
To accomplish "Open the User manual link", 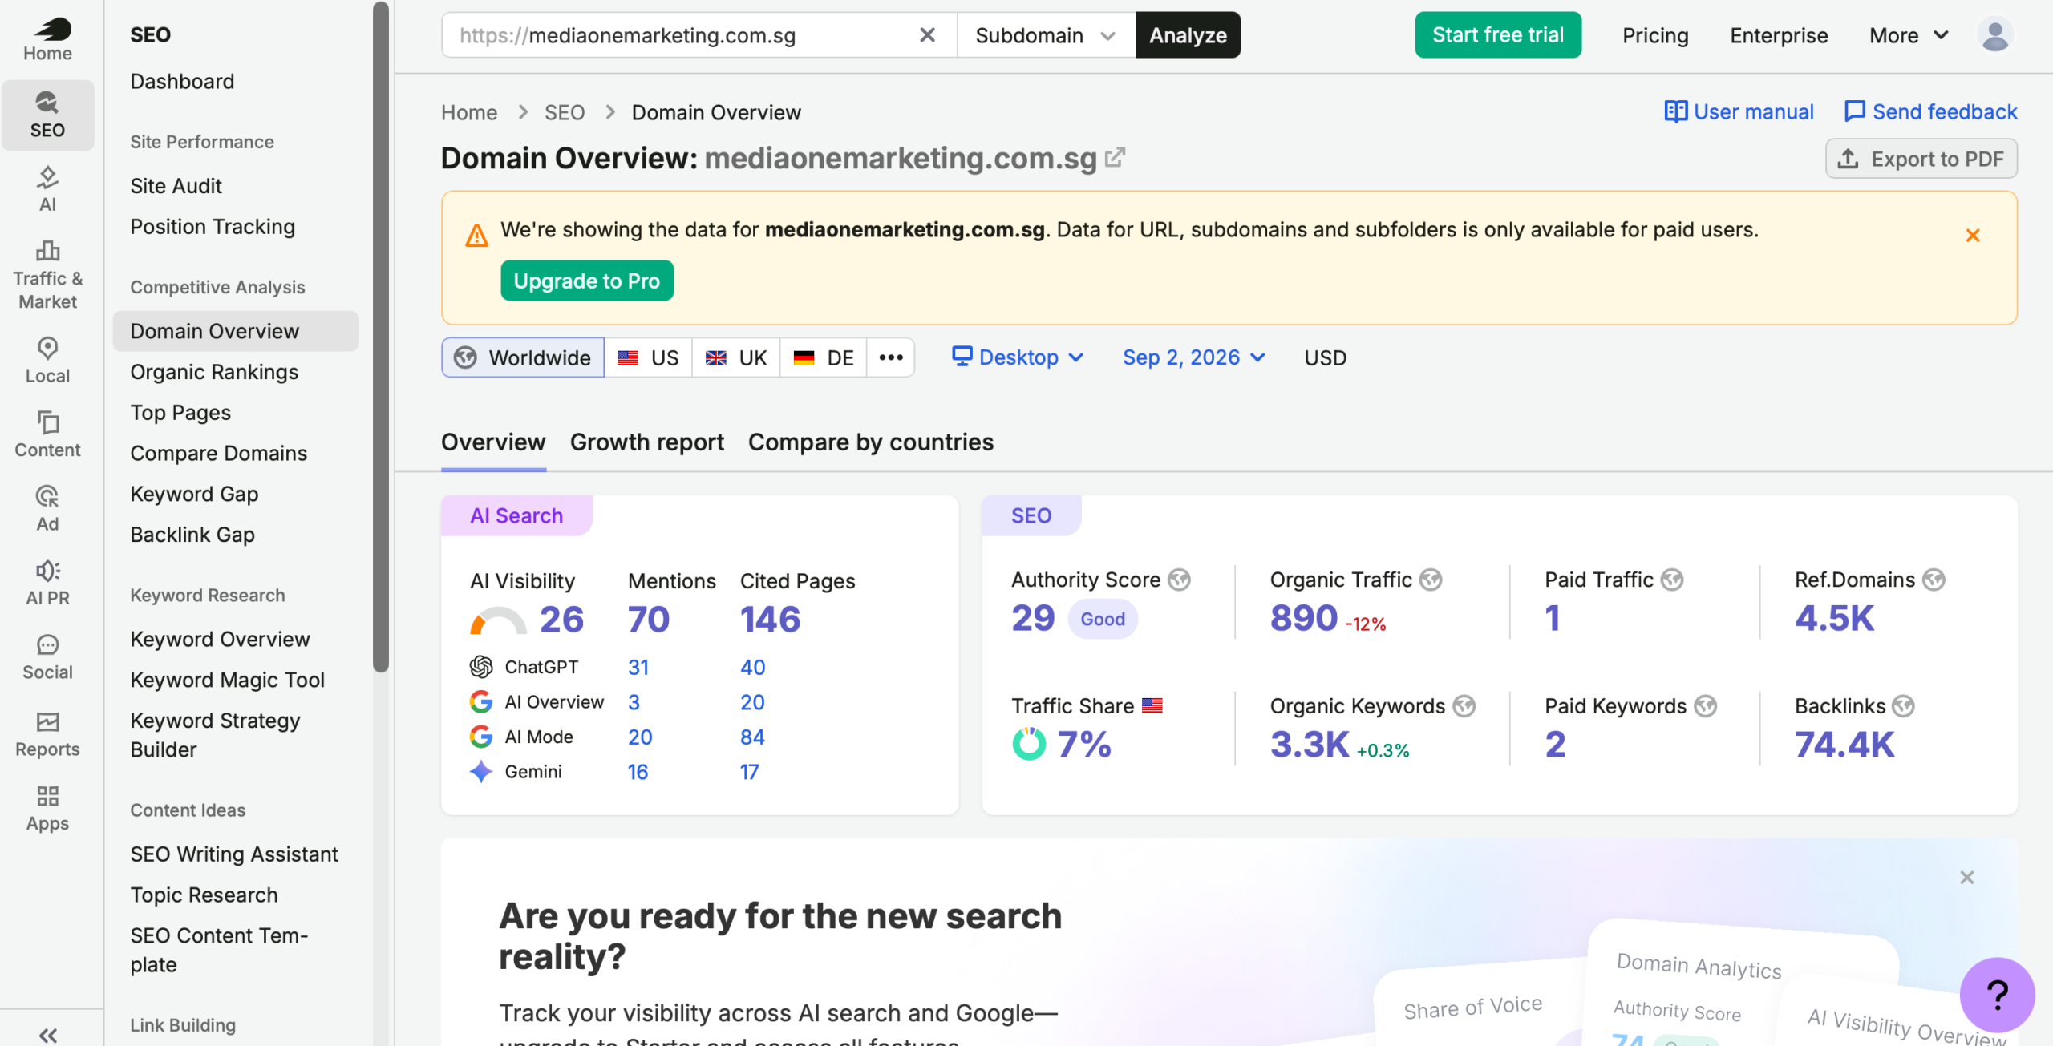I will pos(1739,111).
